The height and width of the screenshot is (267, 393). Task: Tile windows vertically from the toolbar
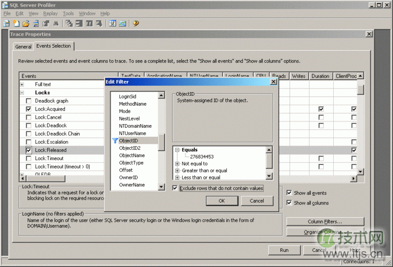(x=89, y=24)
